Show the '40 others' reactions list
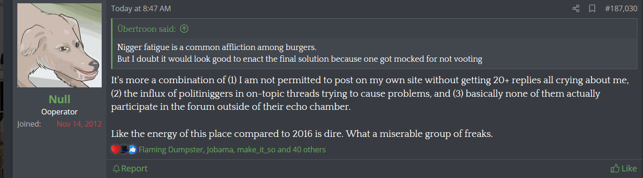The image size is (643, 178). click(x=309, y=150)
